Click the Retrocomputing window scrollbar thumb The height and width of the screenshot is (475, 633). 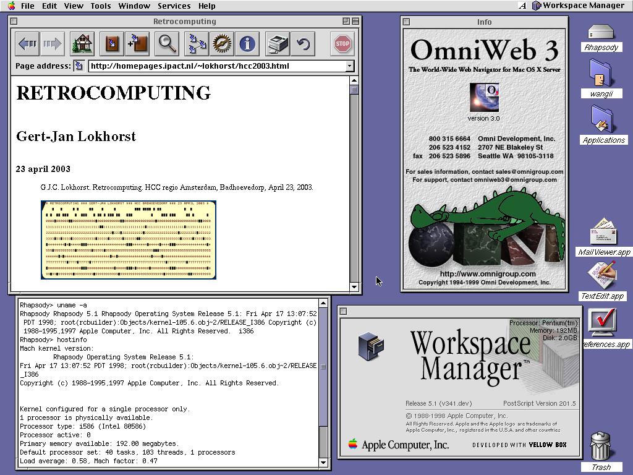tap(354, 90)
